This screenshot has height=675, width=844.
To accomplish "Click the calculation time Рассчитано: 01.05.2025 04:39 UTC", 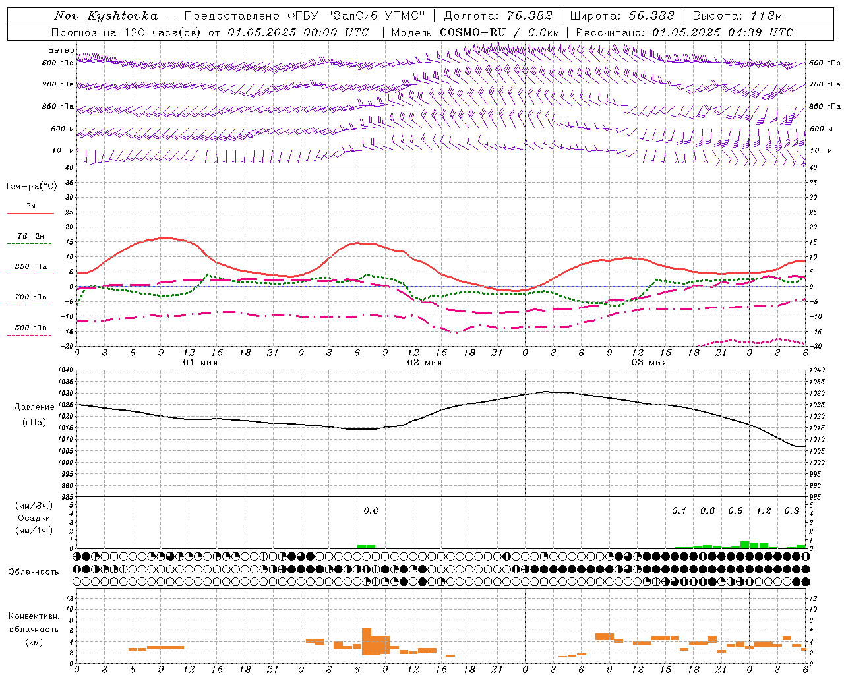I will (x=684, y=32).
